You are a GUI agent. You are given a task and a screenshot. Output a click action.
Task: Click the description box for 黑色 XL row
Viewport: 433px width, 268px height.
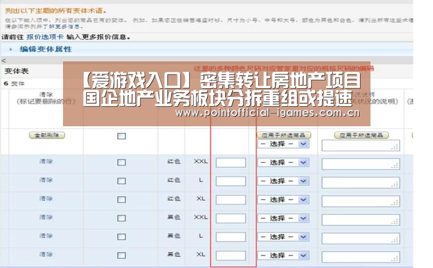tap(360, 257)
